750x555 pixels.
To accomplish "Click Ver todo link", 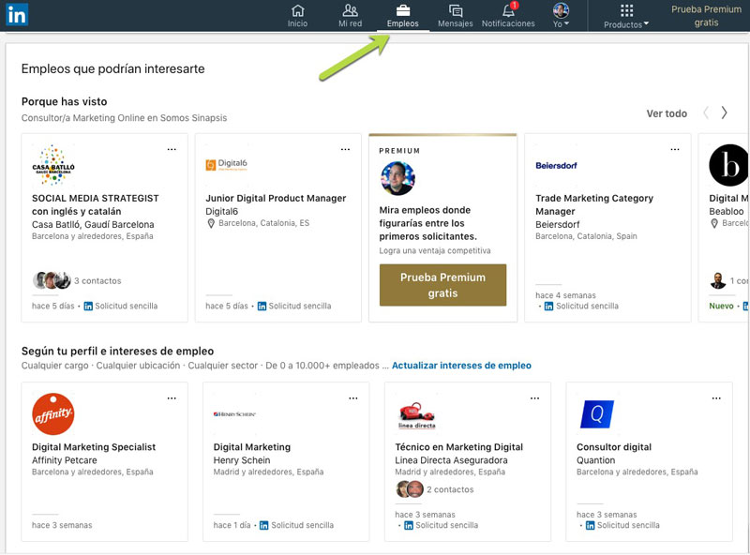I will pyautogui.click(x=667, y=113).
